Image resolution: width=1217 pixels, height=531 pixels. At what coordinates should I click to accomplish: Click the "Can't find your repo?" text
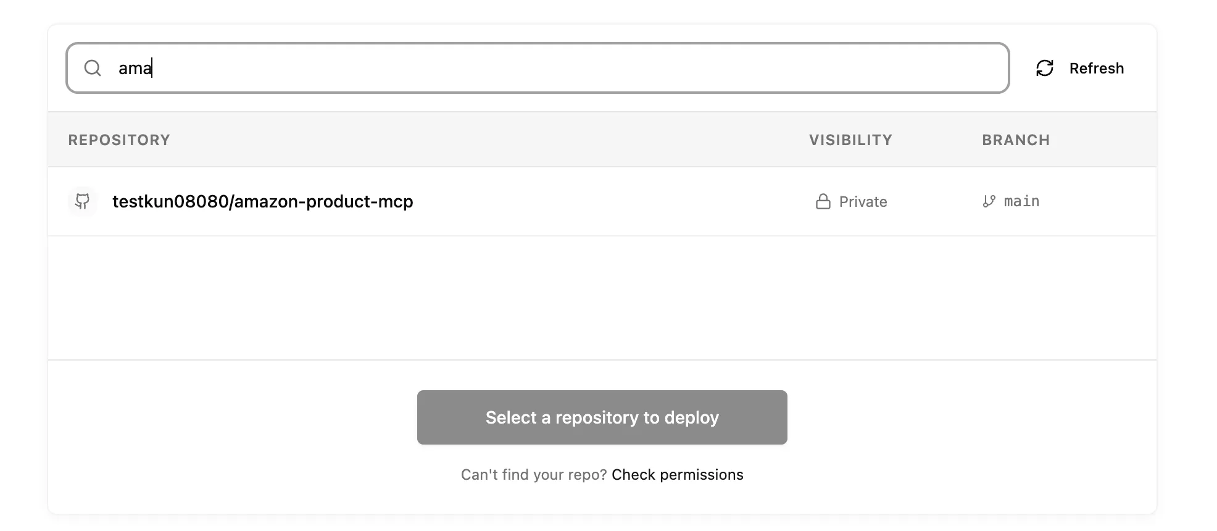(x=533, y=475)
